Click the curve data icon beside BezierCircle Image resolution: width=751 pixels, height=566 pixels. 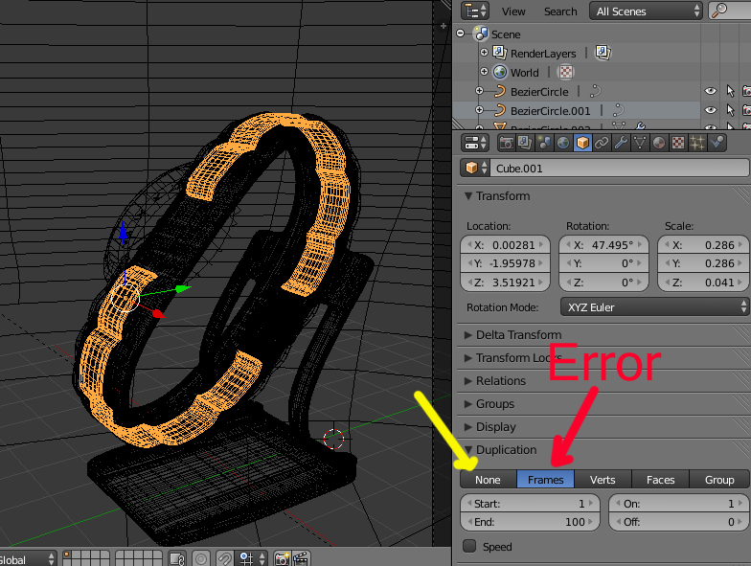595,91
